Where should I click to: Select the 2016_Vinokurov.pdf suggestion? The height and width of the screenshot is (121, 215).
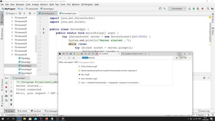tap(125, 67)
